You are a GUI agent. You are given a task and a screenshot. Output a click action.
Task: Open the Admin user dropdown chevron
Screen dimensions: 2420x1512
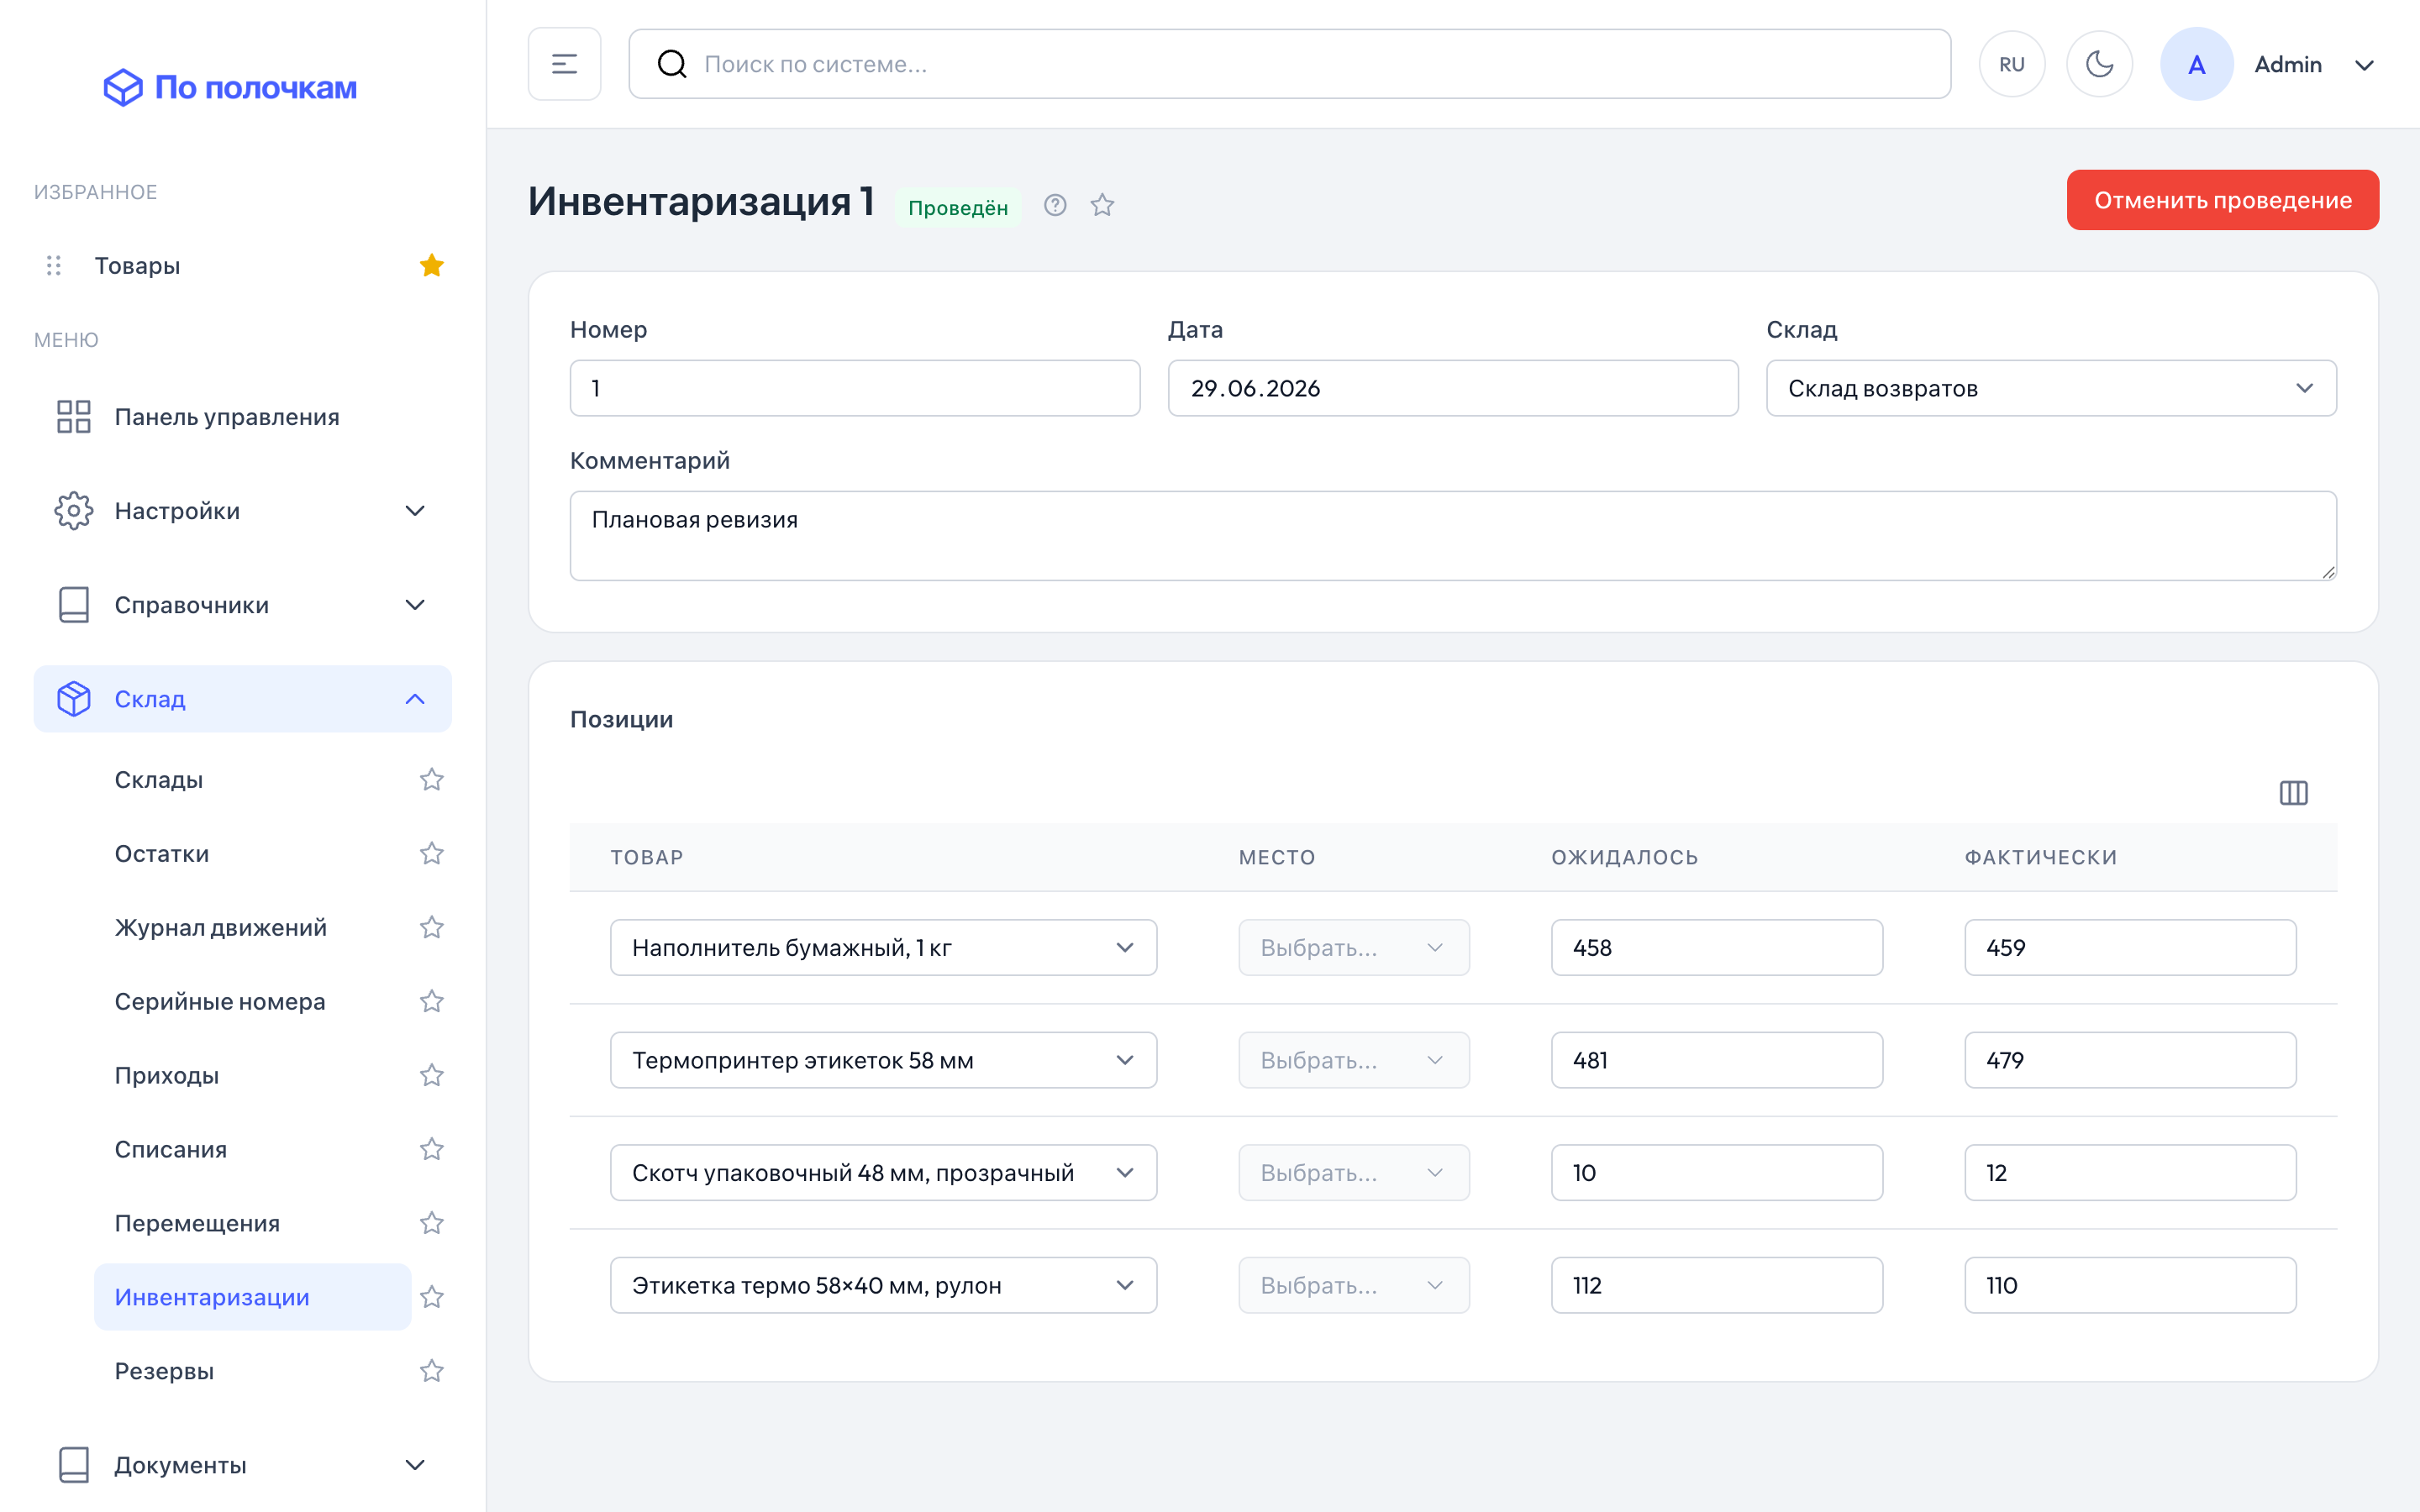tap(2364, 65)
